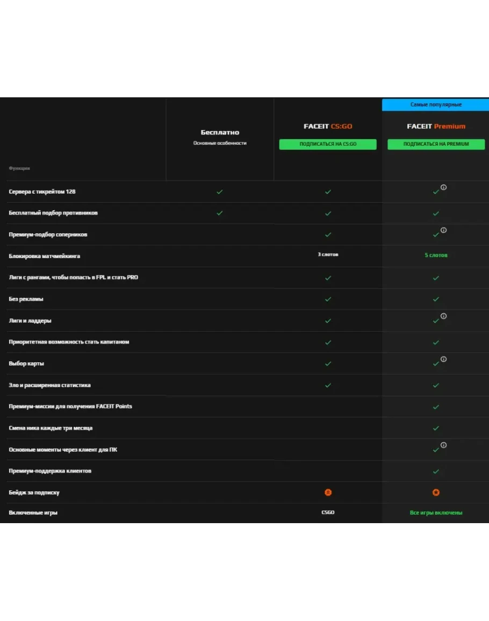This screenshot has height=621, width=489.
Task: Click Free column checkmark for Бесплатный подбор противников
Action: [x=219, y=213]
